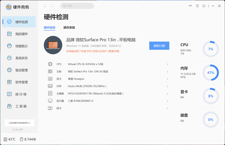Click 三星 ATNA30DW05-0 display text

(x=80, y=101)
